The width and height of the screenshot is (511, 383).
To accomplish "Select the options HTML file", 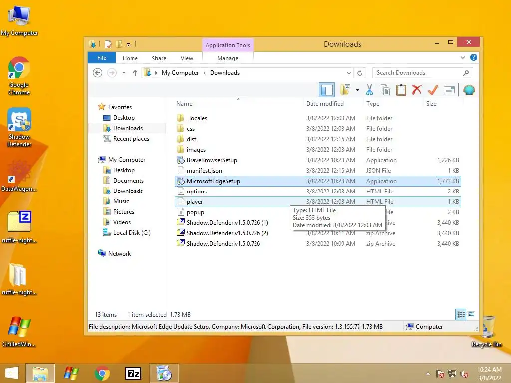I will [x=317, y=191].
